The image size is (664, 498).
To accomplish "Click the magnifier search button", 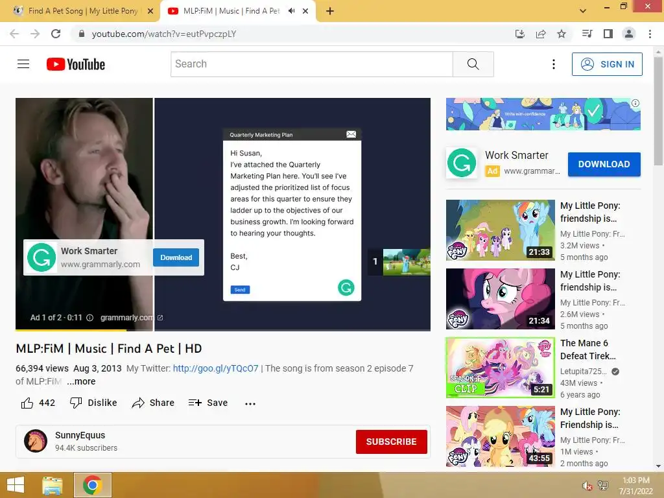I will click(473, 64).
